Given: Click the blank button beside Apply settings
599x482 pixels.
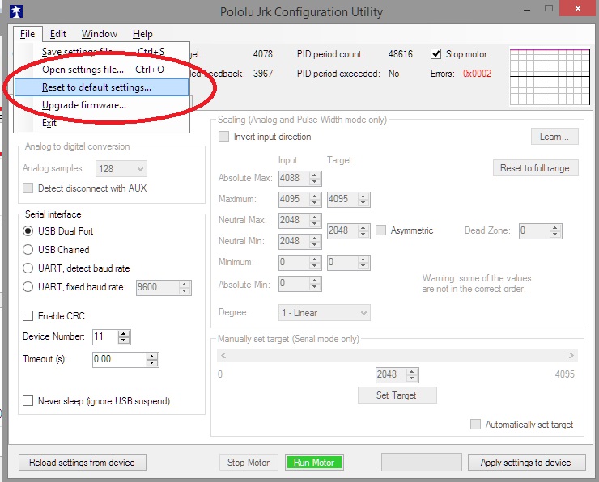Looking at the screenshot, I should click(x=422, y=463).
